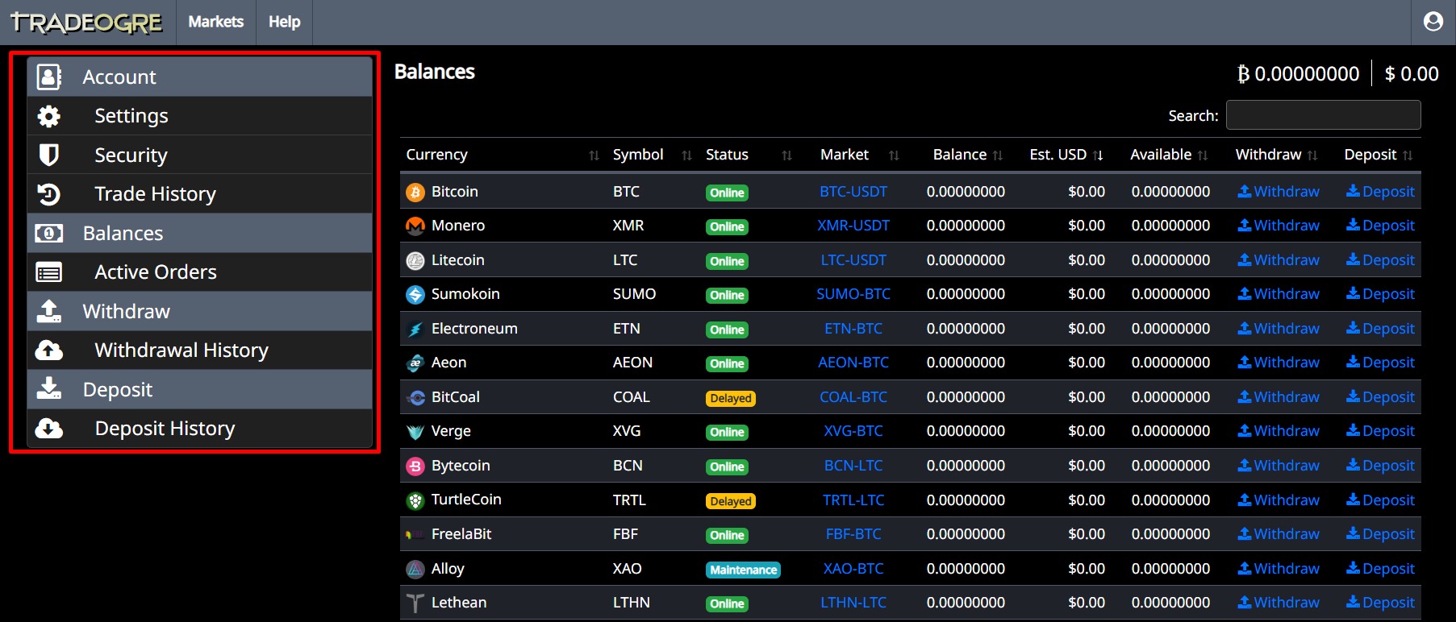Click Withdraw link for Lethean

[1279, 603]
